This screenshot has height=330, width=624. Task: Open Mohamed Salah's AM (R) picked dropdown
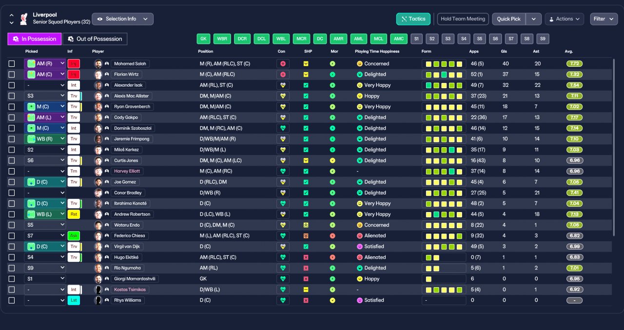coord(45,63)
